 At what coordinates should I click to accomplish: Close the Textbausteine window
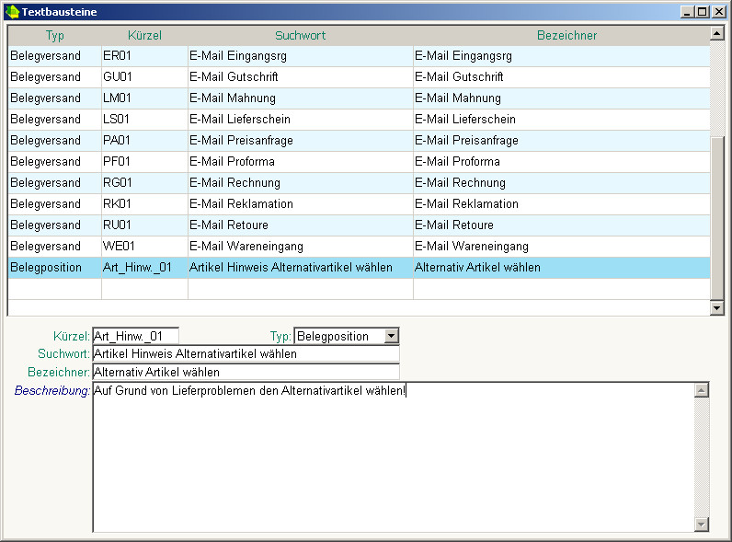718,12
